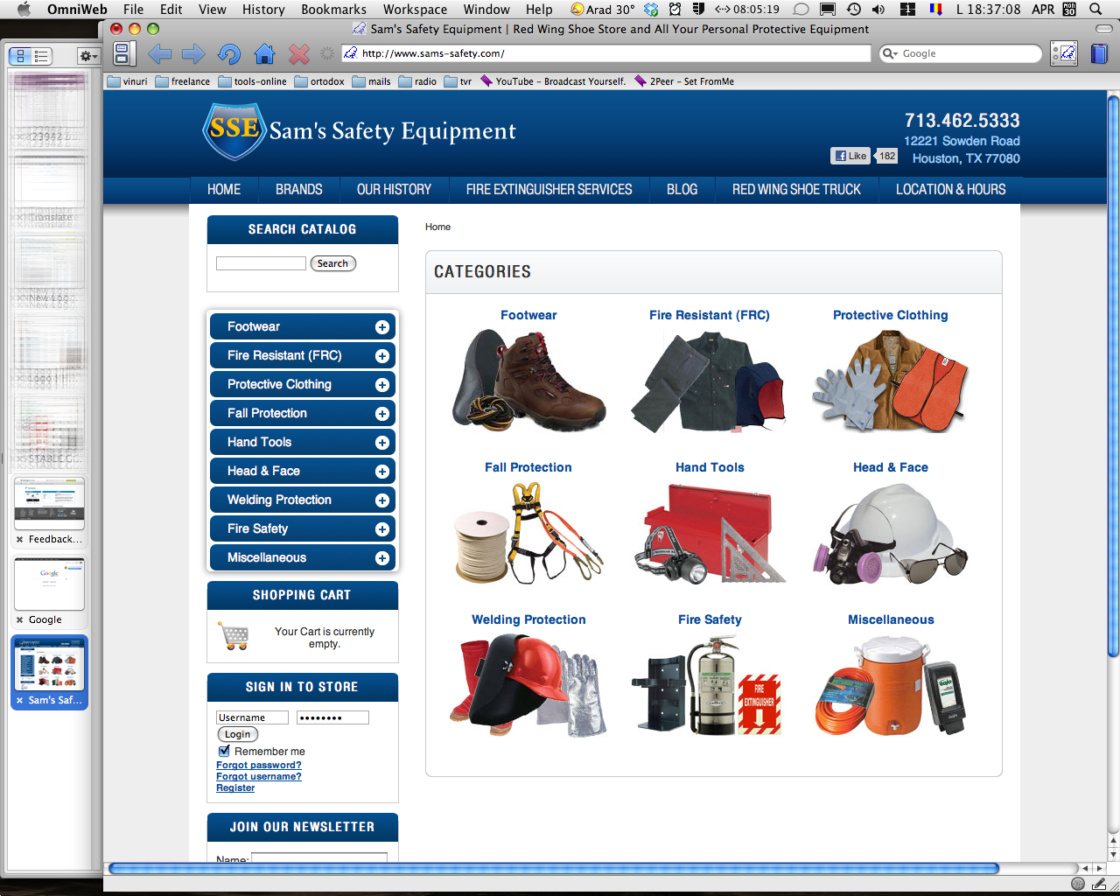The image size is (1120, 896).
Task: Click the SSE shield logo
Action: coord(234,131)
